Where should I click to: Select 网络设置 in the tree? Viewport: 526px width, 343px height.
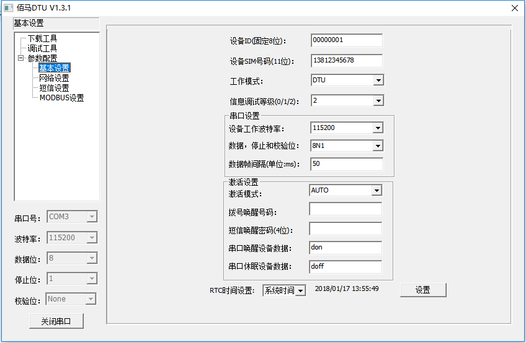pos(54,78)
